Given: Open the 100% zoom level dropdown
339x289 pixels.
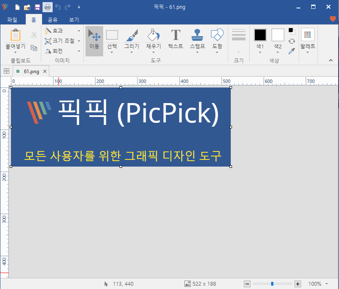Looking at the screenshot, I should pos(326,284).
